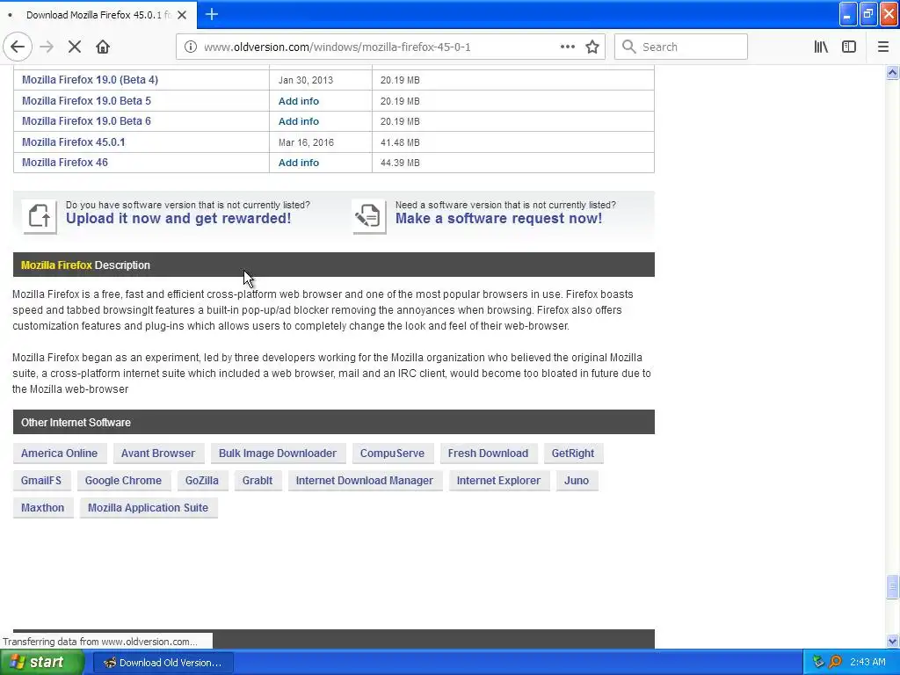The width and height of the screenshot is (900, 675).
Task: Click the Search box
Action: (681, 47)
